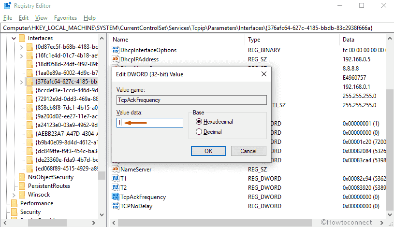Select the T1 DWORD value icon
394x227 pixels.
pyautogui.click(x=116, y=178)
